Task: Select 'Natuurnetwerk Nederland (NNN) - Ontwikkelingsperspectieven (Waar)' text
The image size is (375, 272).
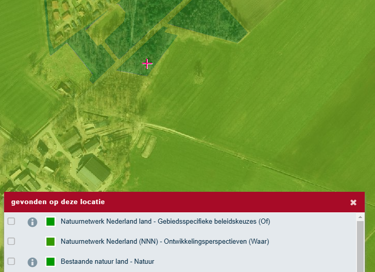Action: tap(165, 242)
